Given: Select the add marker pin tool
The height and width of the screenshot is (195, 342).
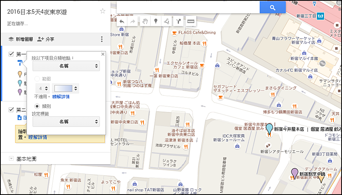Looking at the screenshot, I should [156, 21].
